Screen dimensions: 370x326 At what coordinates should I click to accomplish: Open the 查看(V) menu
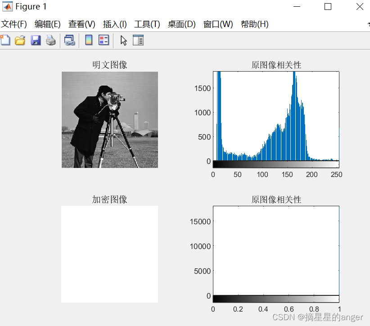point(81,24)
